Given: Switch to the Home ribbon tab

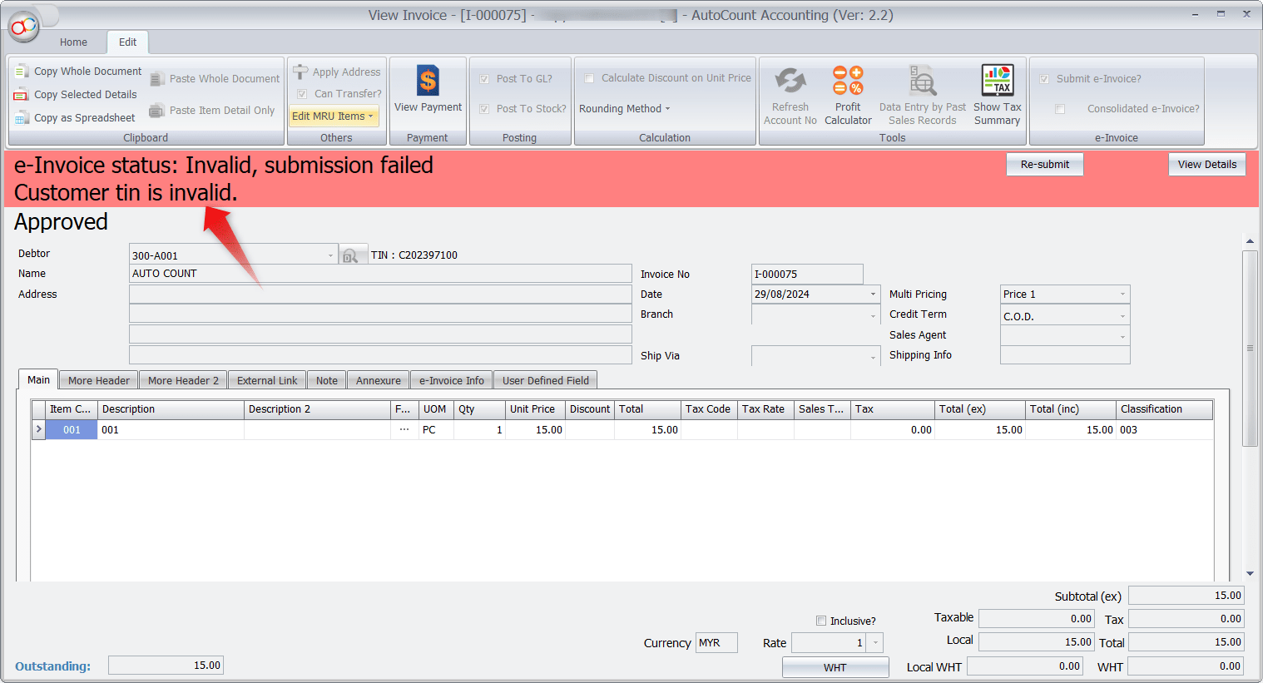Looking at the screenshot, I should [73, 42].
